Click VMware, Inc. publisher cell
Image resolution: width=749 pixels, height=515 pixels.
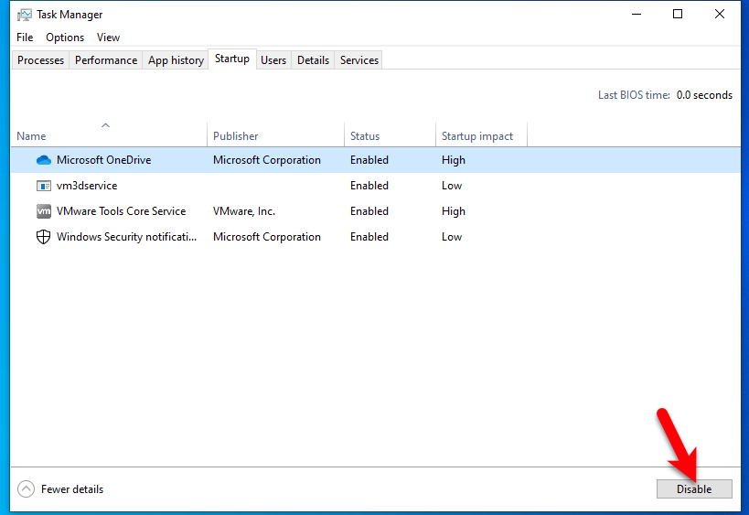point(244,211)
